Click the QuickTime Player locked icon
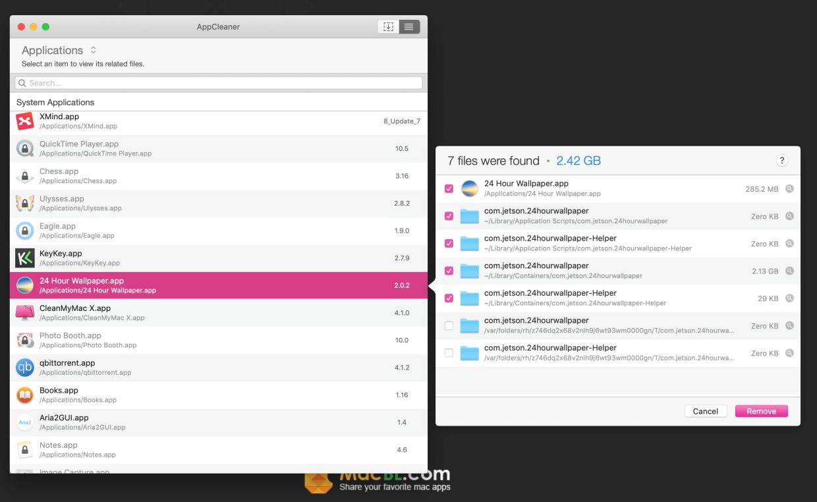817x502 pixels. 25,148
